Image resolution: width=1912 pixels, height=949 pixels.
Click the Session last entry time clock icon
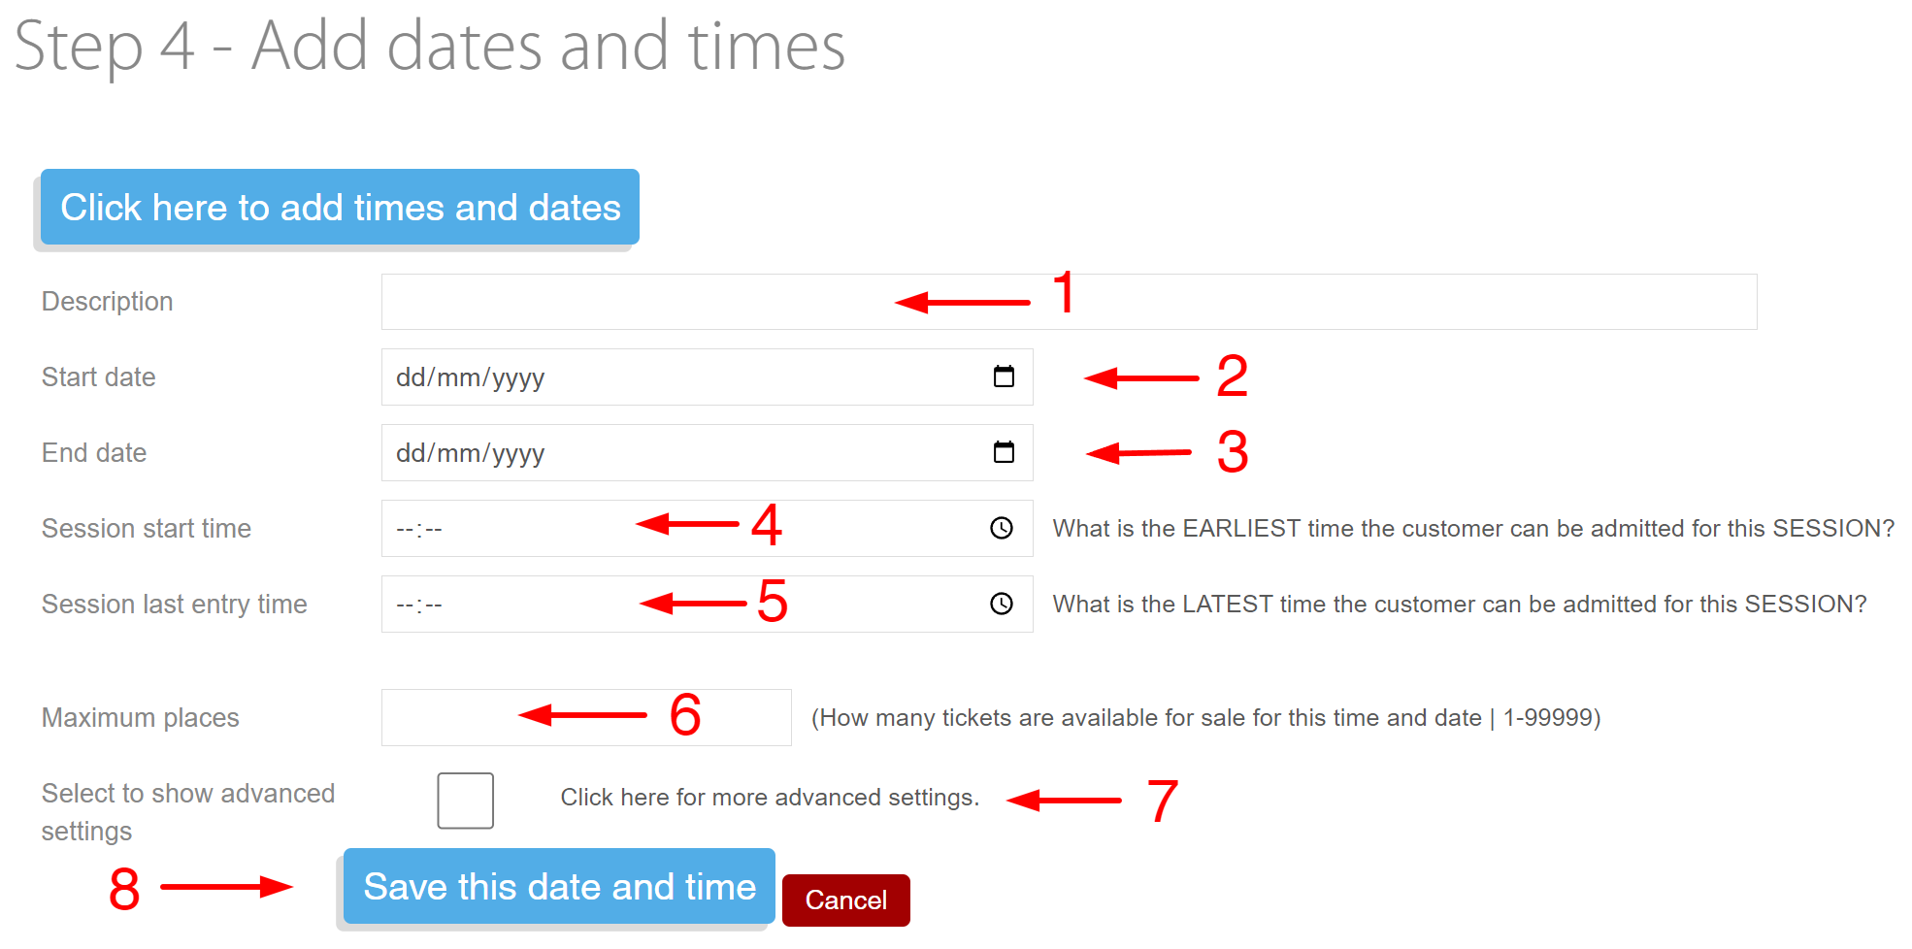pos(1002,604)
